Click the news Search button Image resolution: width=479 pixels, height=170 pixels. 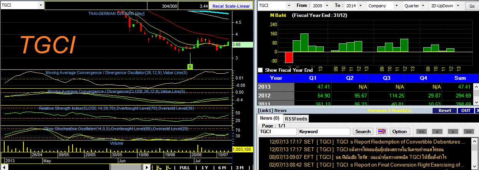(x=363, y=131)
